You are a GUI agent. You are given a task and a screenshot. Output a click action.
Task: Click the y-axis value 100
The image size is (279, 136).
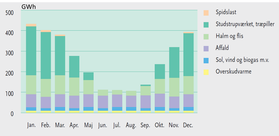pos(9,93)
